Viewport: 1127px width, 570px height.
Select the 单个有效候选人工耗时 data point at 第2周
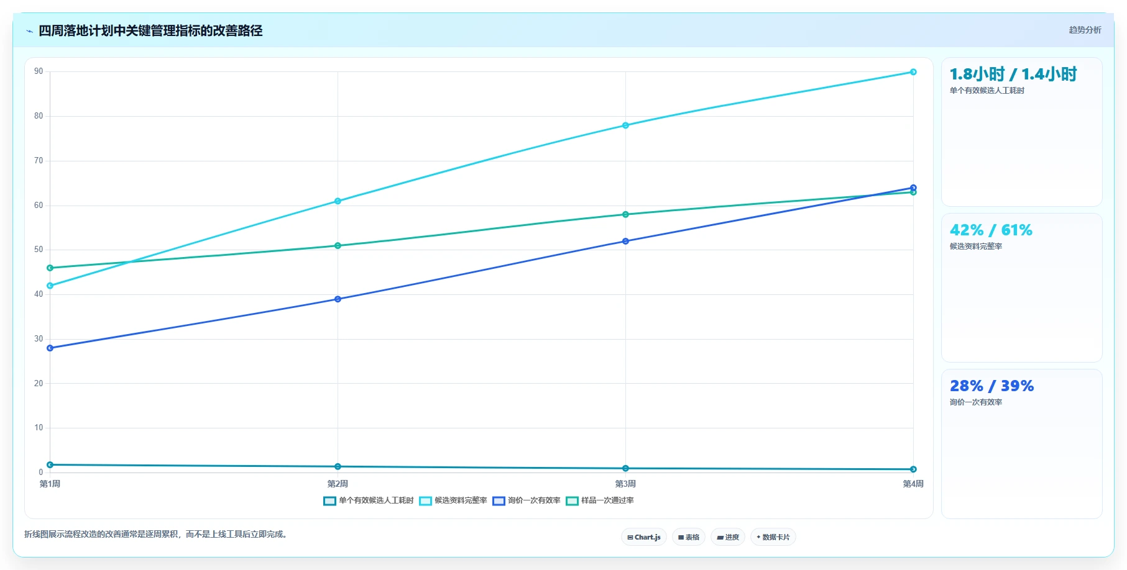click(338, 466)
